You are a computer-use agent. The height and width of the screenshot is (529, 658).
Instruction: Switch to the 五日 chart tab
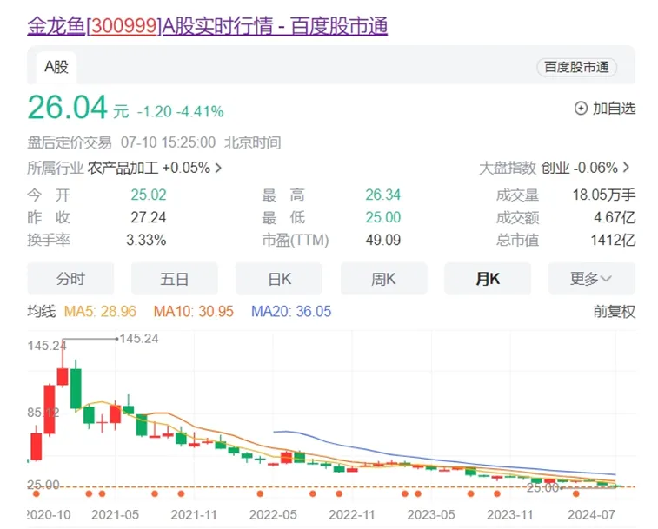175,279
